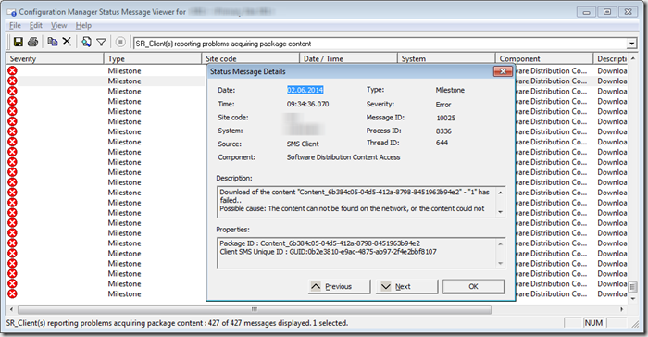Sort by the Description column header
This screenshot has width=648, height=337.
click(612, 58)
